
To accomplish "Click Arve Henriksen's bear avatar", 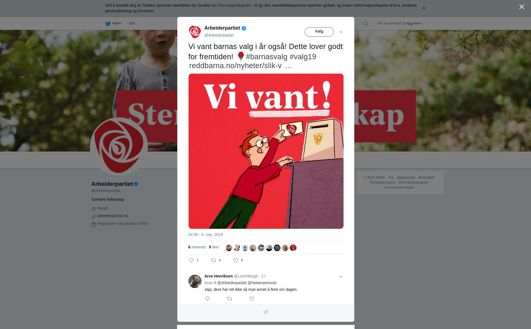I will click(195, 281).
